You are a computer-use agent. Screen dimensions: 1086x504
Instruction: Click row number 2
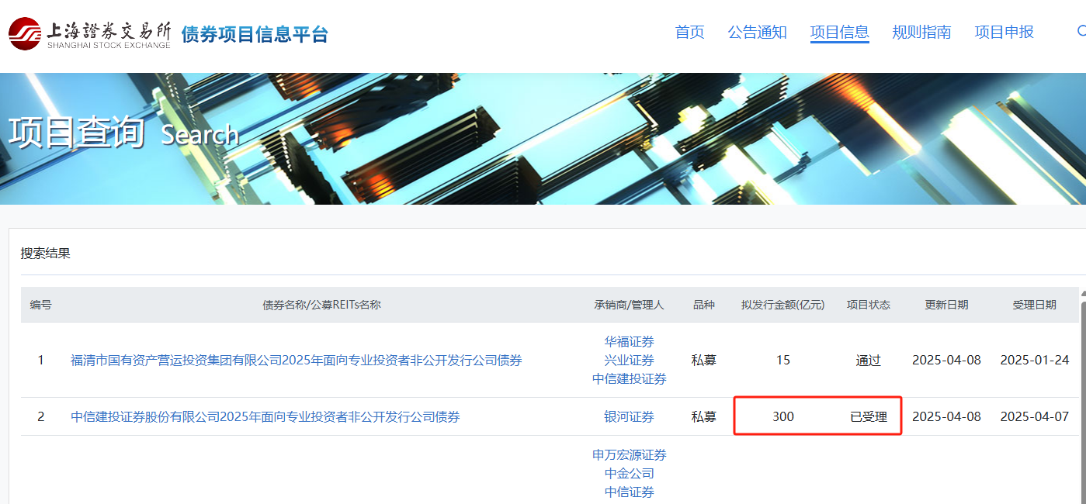pyautogui.click(x=41, y=416)
